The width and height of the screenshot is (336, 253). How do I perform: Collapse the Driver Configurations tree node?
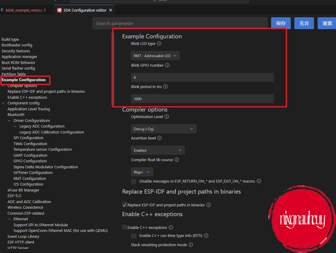pos(9,121)
